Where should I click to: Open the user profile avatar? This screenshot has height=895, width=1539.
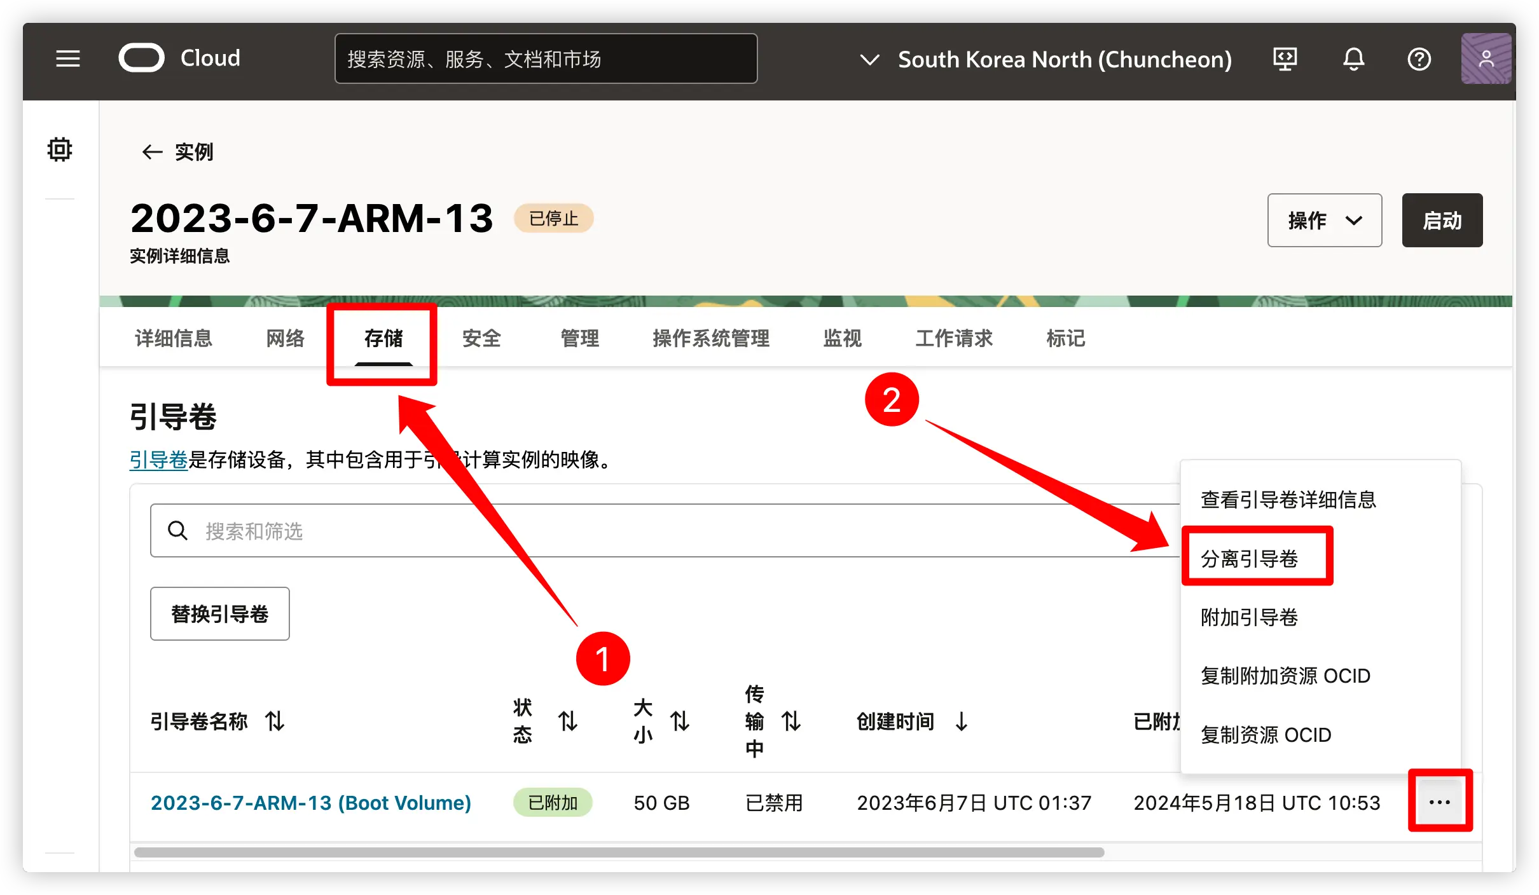point(1486,58)
